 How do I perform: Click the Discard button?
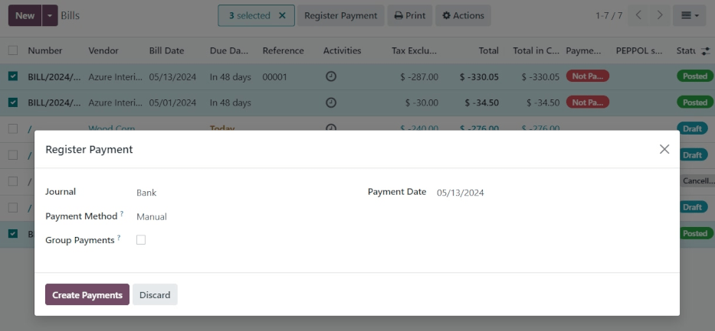155,295
